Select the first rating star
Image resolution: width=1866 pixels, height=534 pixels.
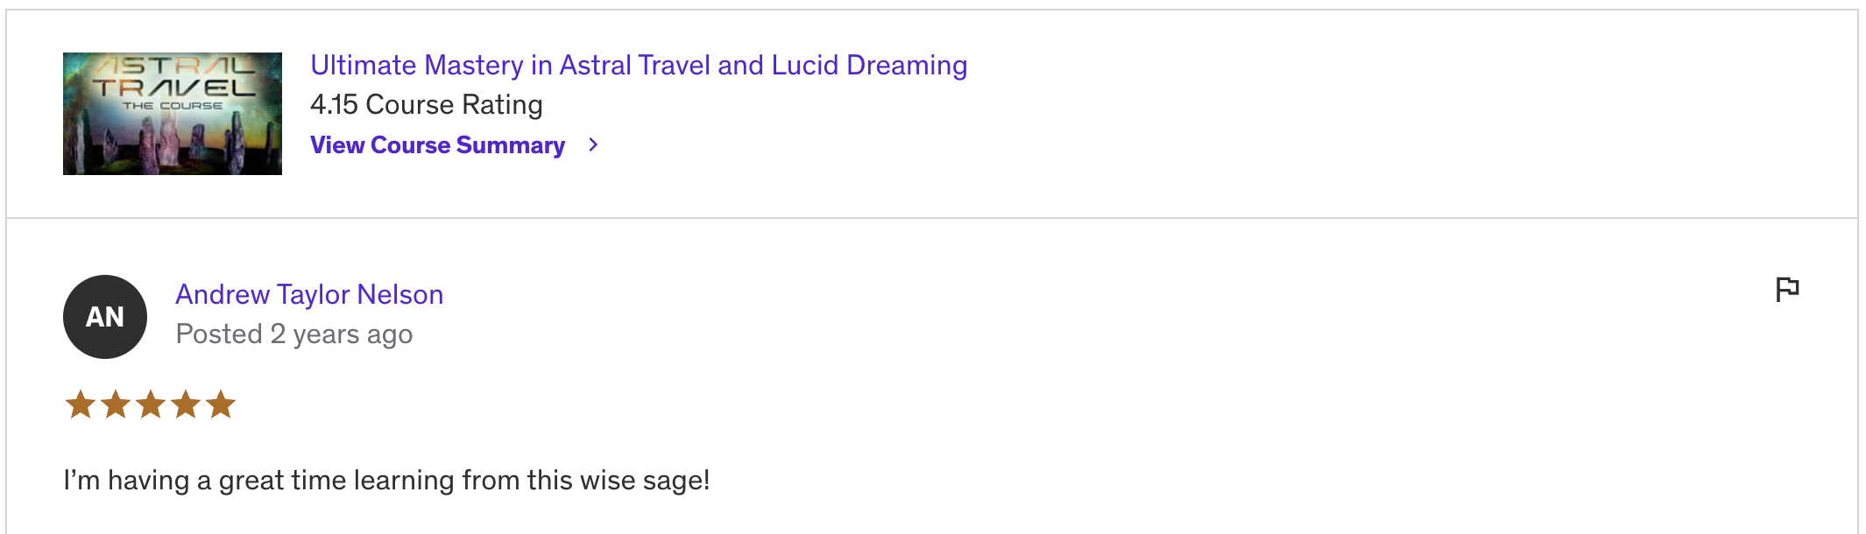coord(81,404)
